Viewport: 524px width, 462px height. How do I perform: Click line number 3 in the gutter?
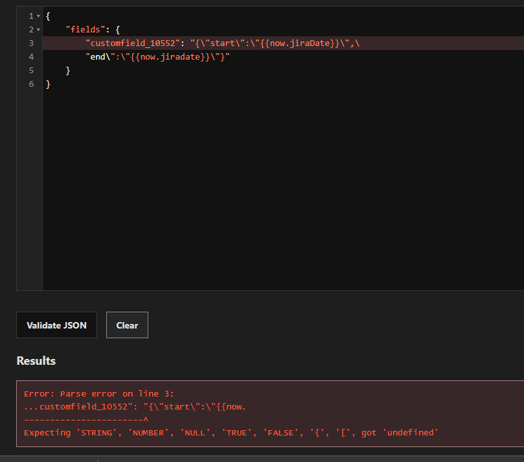(30, 43)
